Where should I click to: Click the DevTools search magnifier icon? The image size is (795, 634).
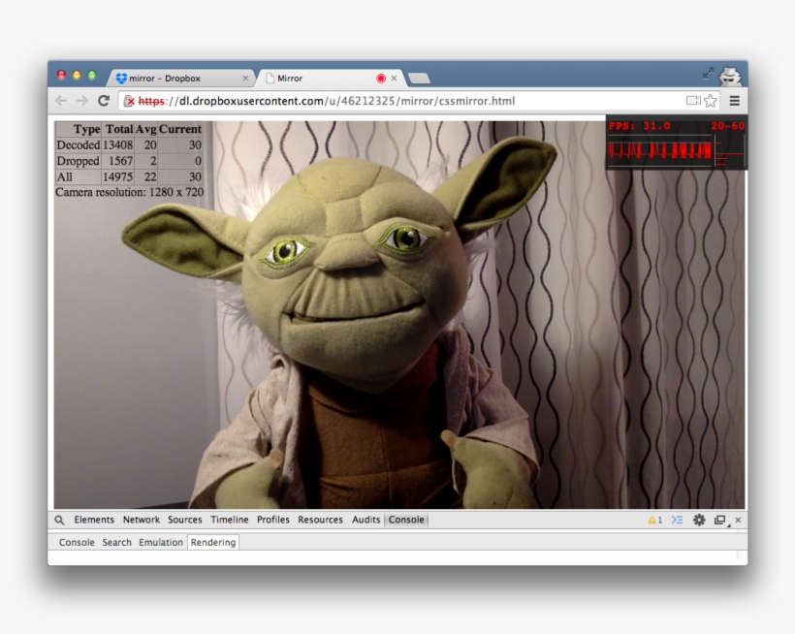click(x=59, y=520)
